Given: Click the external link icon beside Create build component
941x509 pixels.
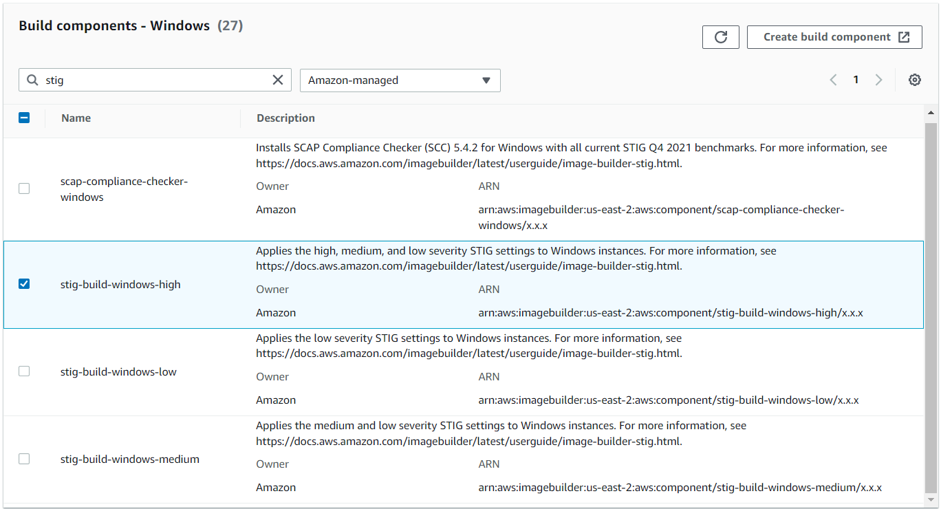Looking at the screenshot, I should click(x=905, y=36).
